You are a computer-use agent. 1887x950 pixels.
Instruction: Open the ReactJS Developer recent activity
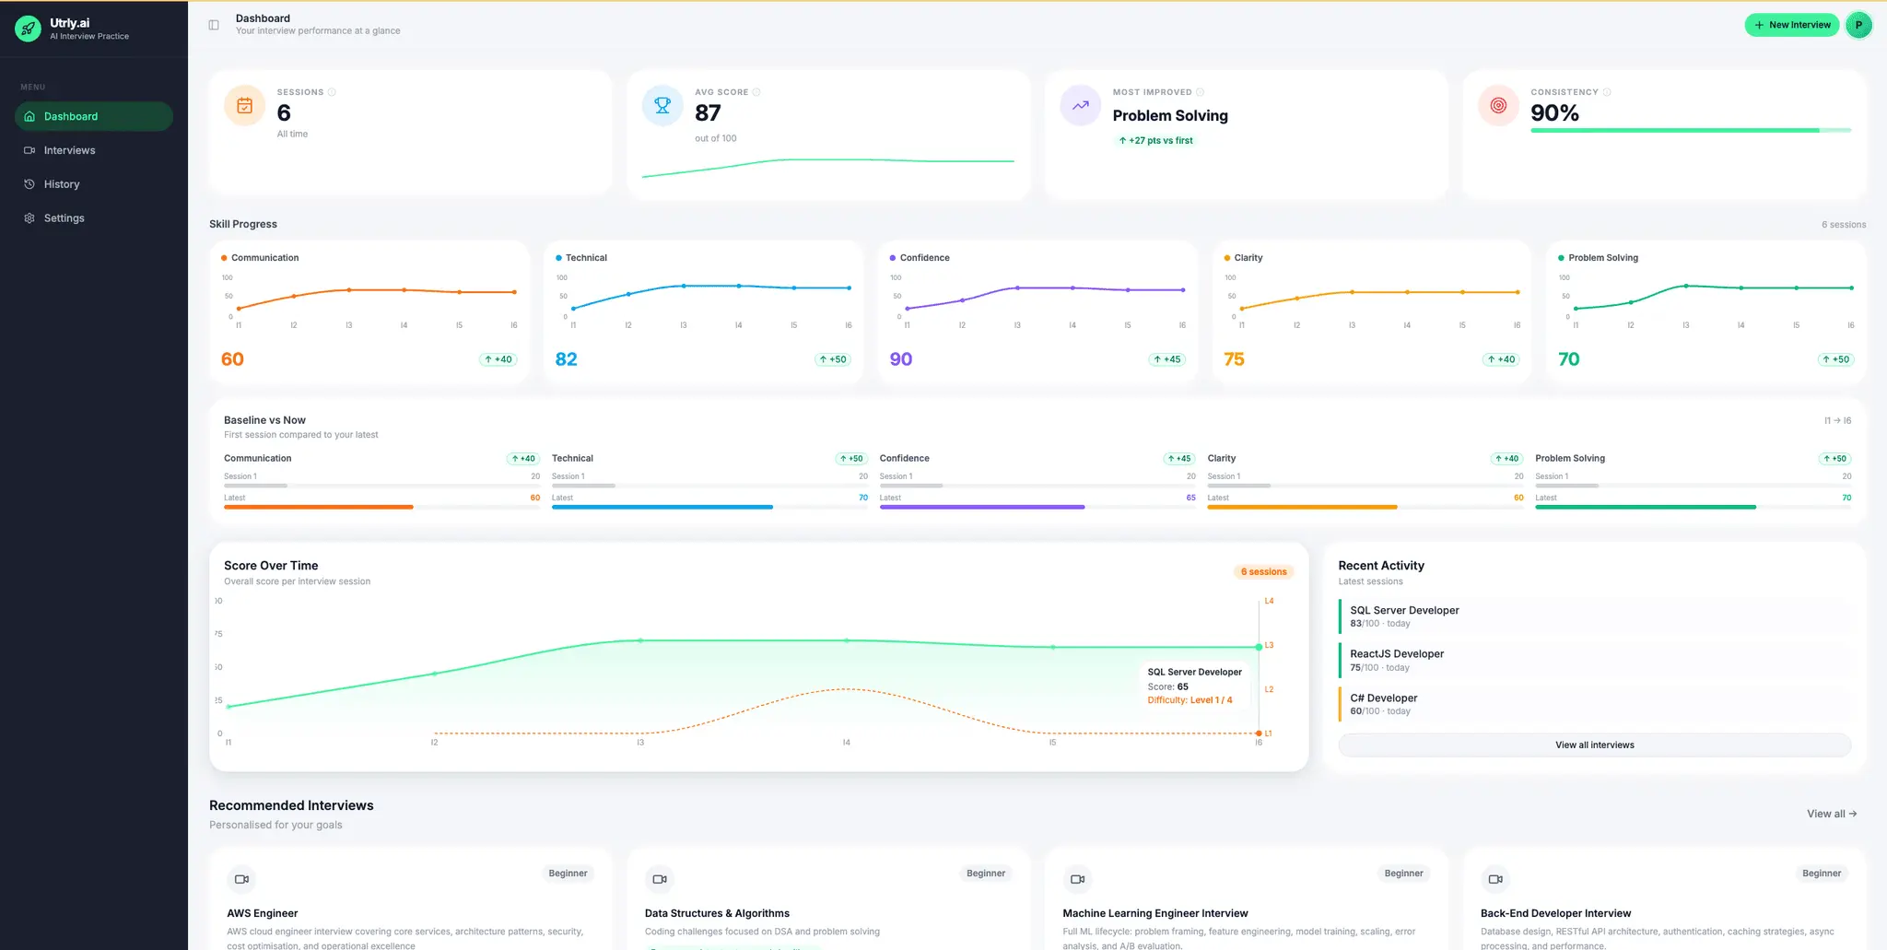tap(1594, 661)
